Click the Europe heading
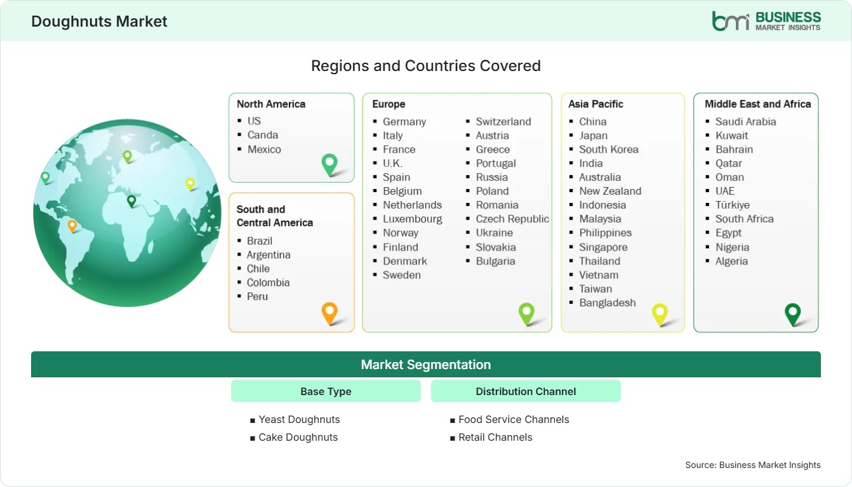 coord(389,104)
